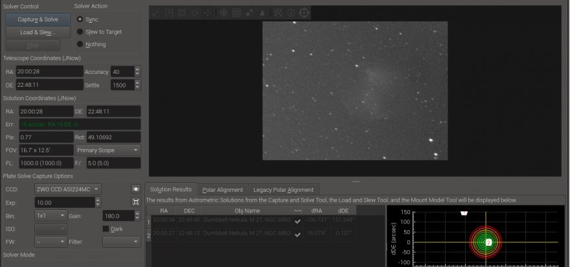Select the Nothing solver action

point(80,44)
